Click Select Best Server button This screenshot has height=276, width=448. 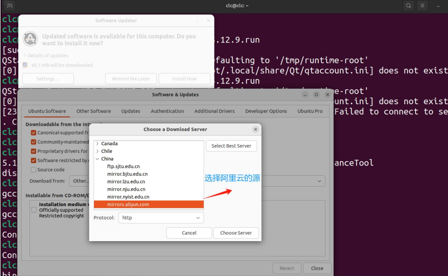(231, 146)
